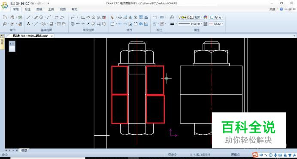This screenshot has width=297, height=159.
Task: Select the Line drawing tool
Action: (28, 18)
